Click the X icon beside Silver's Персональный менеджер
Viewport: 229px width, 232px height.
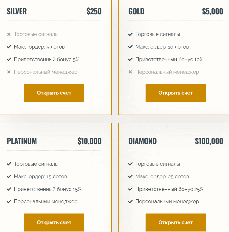(x=9, y=72)
